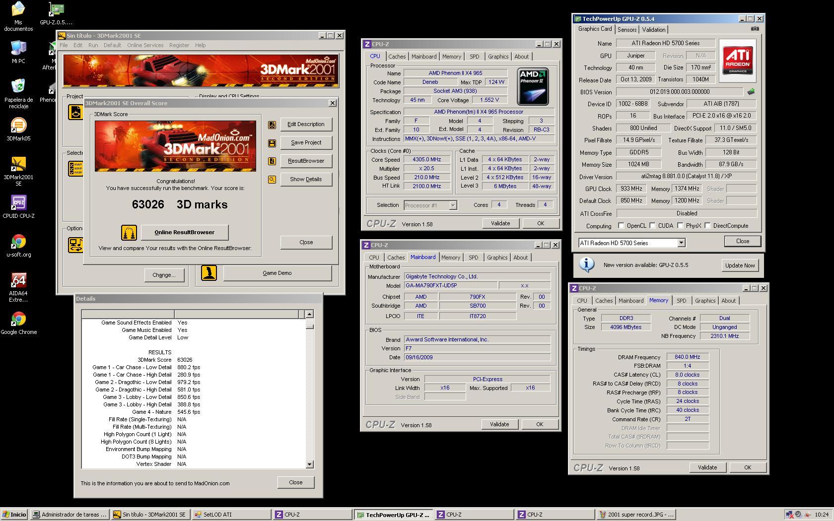Click the ResultBrowser icon
The image size is (834, 521).
pyautogui.click(x=272, y=161)
